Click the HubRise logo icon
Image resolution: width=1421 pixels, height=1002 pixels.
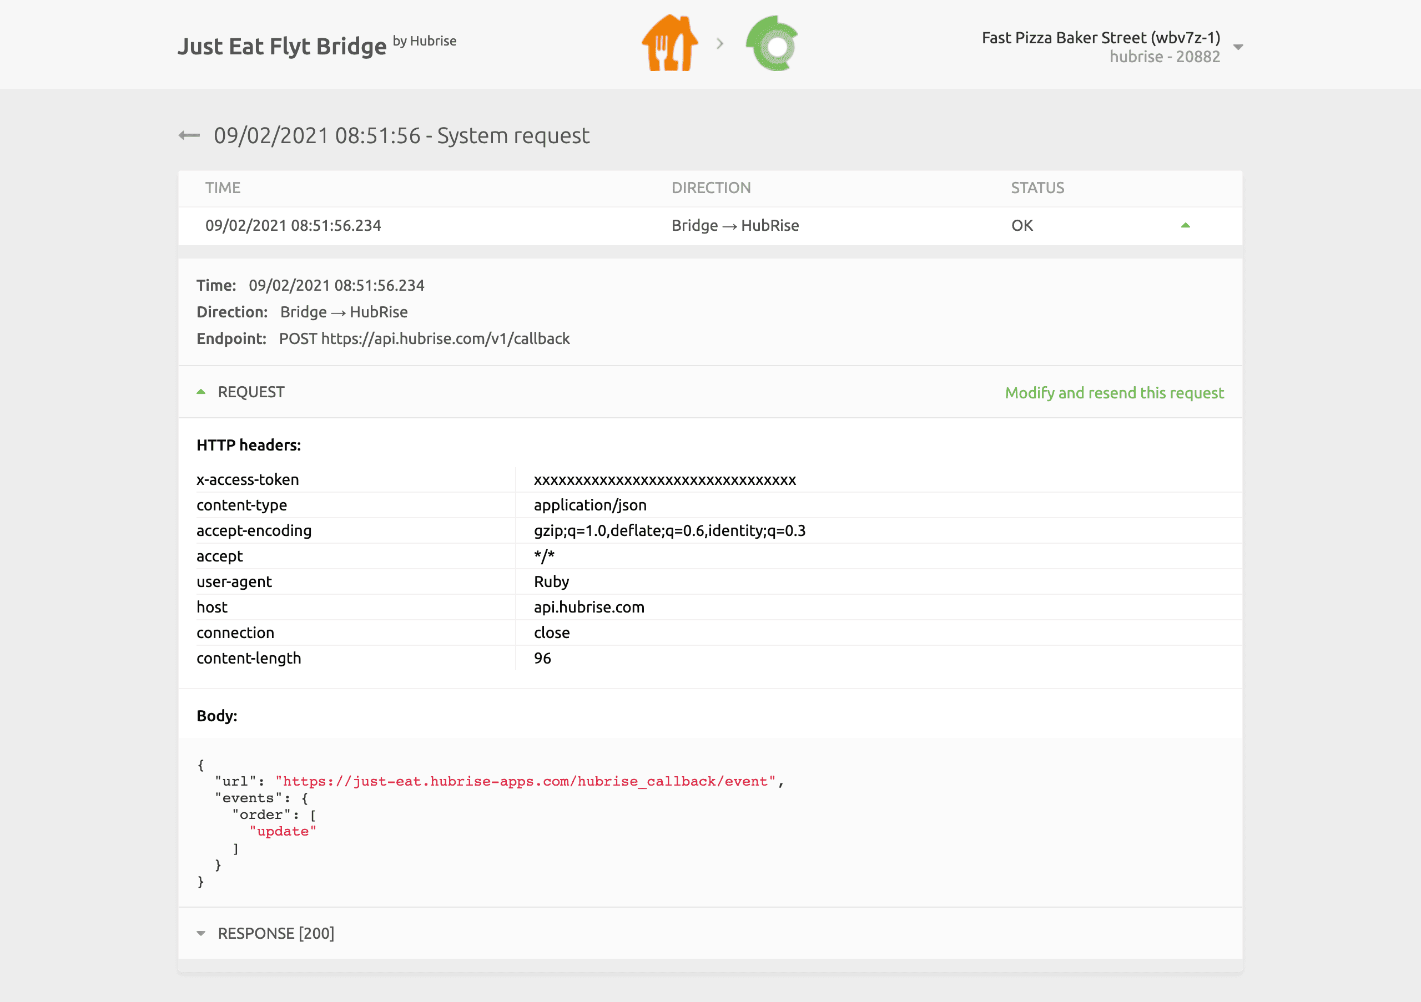pyautogui.click(x=771, y=43)
